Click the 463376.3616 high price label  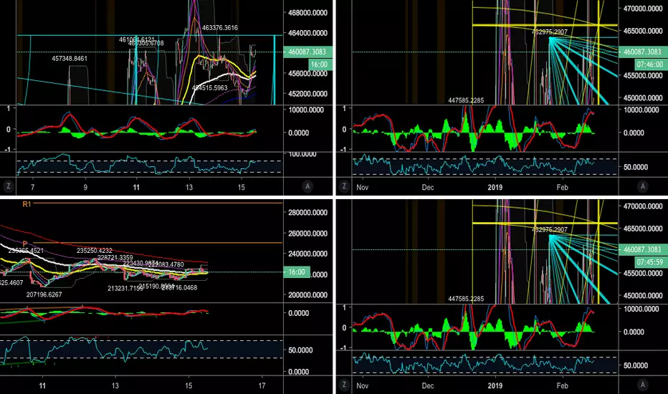click(x=220, y=28)
